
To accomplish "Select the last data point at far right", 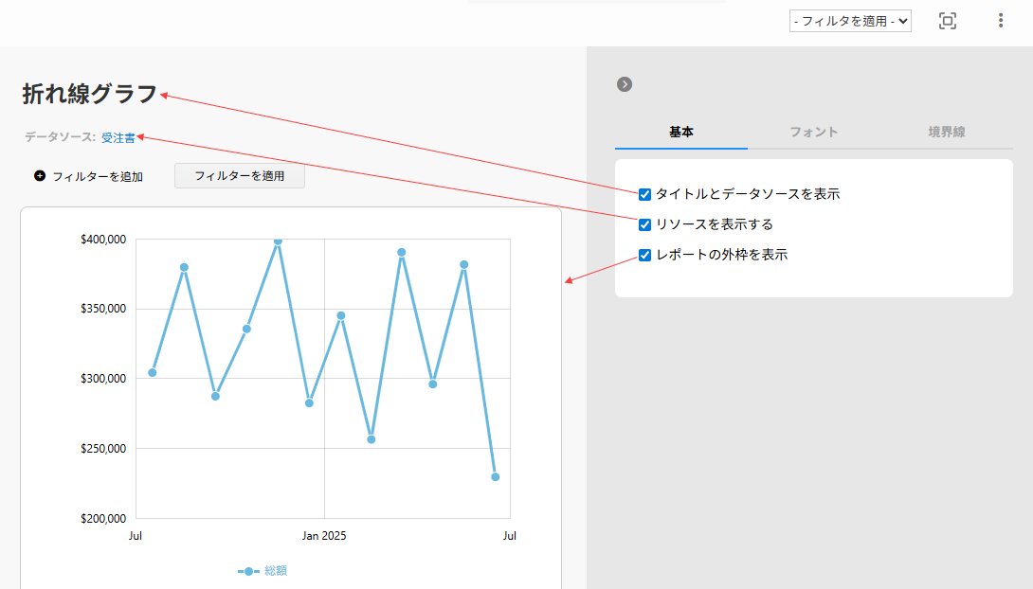I will tap(495, 476).
